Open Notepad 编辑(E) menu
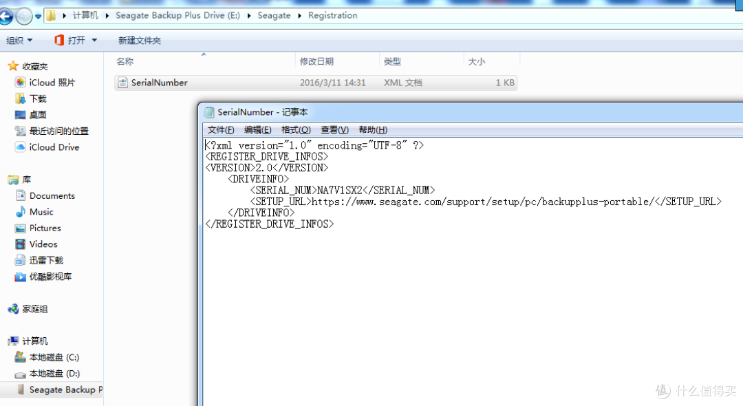This screenshot has width=743, height=406. click(x=258, y=130)
